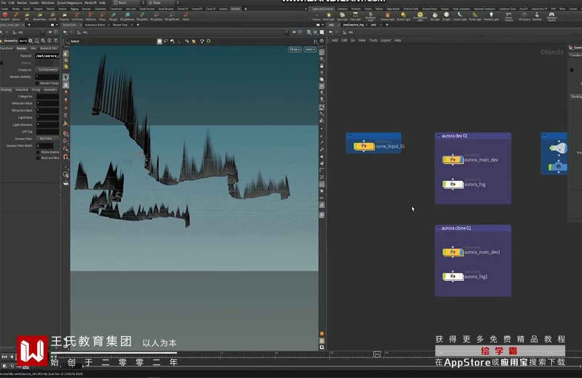The height and width of the screenshot is (378, 582).
Task: Click the timeline current frame marker
Action: (x=377, y=354)
